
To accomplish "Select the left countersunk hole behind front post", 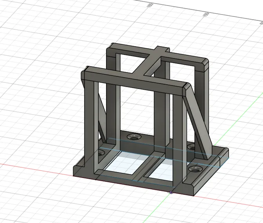I will pyautogui.click(x=101, y=152).
